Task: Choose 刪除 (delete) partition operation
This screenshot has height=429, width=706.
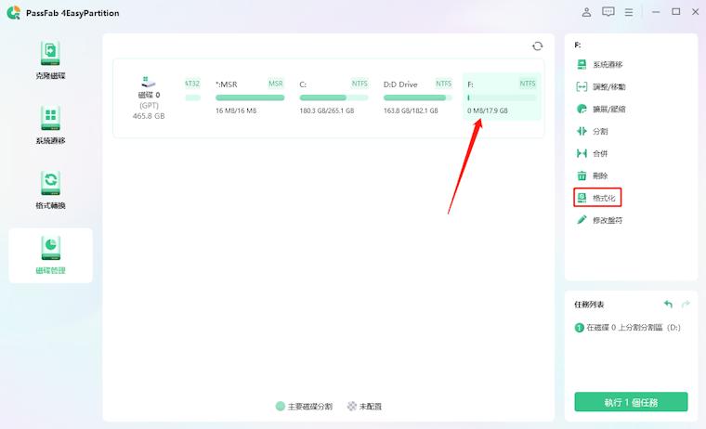Action: coord(592,175)
